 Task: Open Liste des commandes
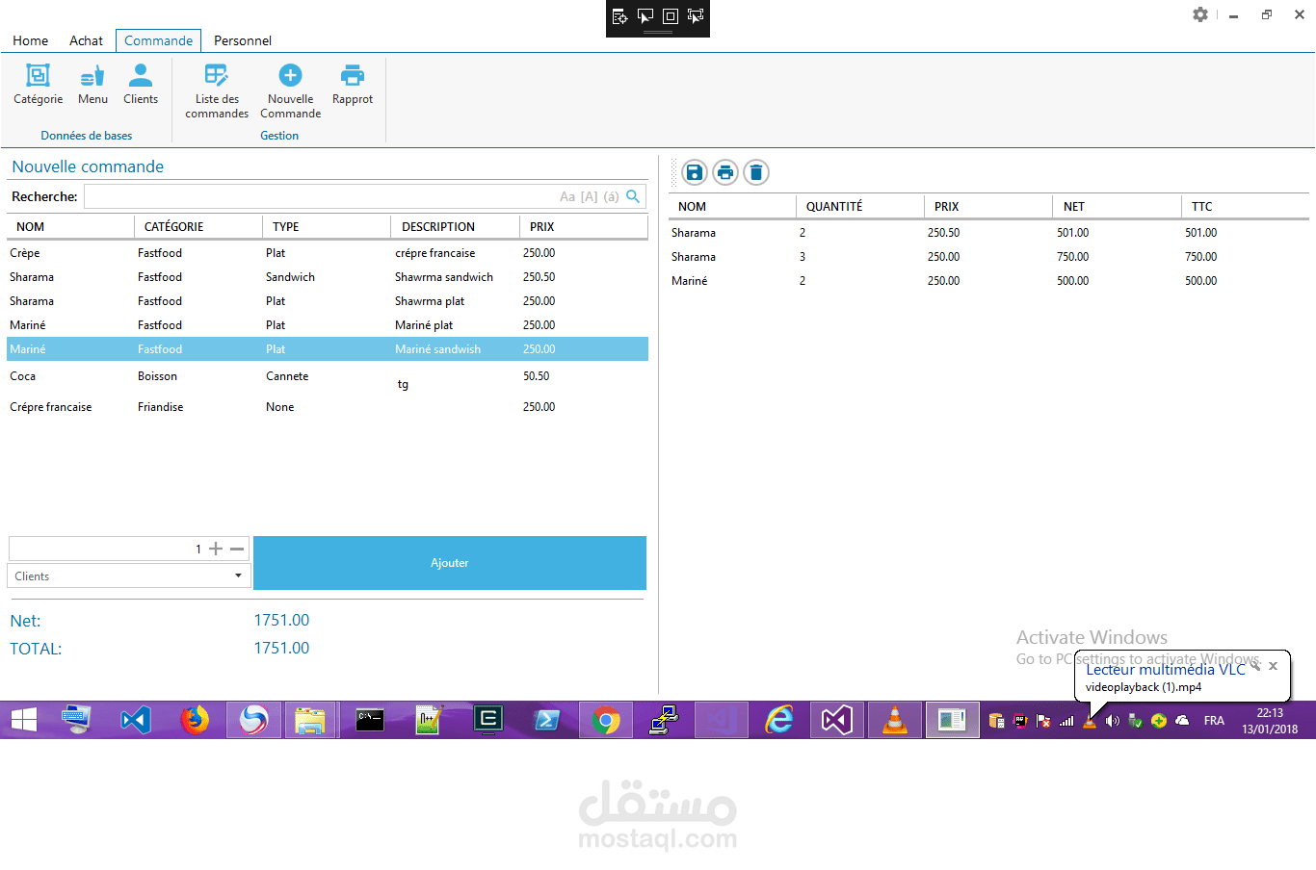point(217,90)
